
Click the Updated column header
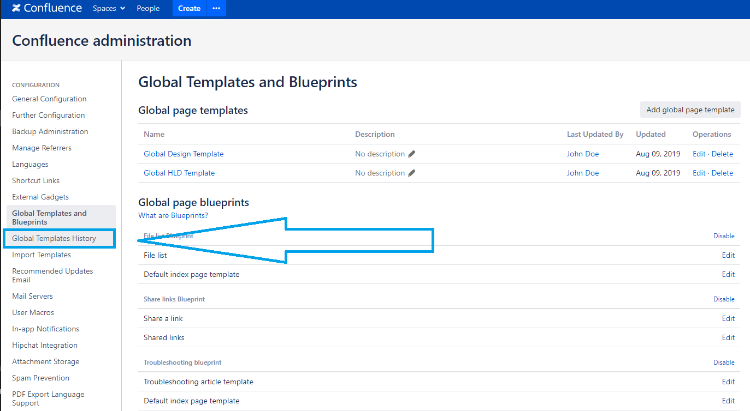(651, 134)
